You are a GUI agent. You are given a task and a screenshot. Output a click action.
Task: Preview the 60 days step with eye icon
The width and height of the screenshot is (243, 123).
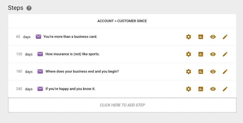213,37
